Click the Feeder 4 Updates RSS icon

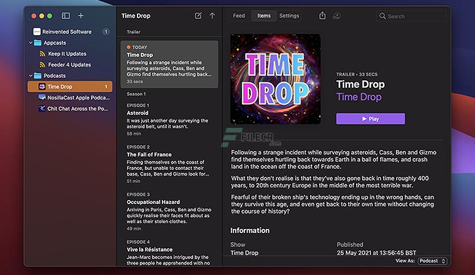click(43, 65)
